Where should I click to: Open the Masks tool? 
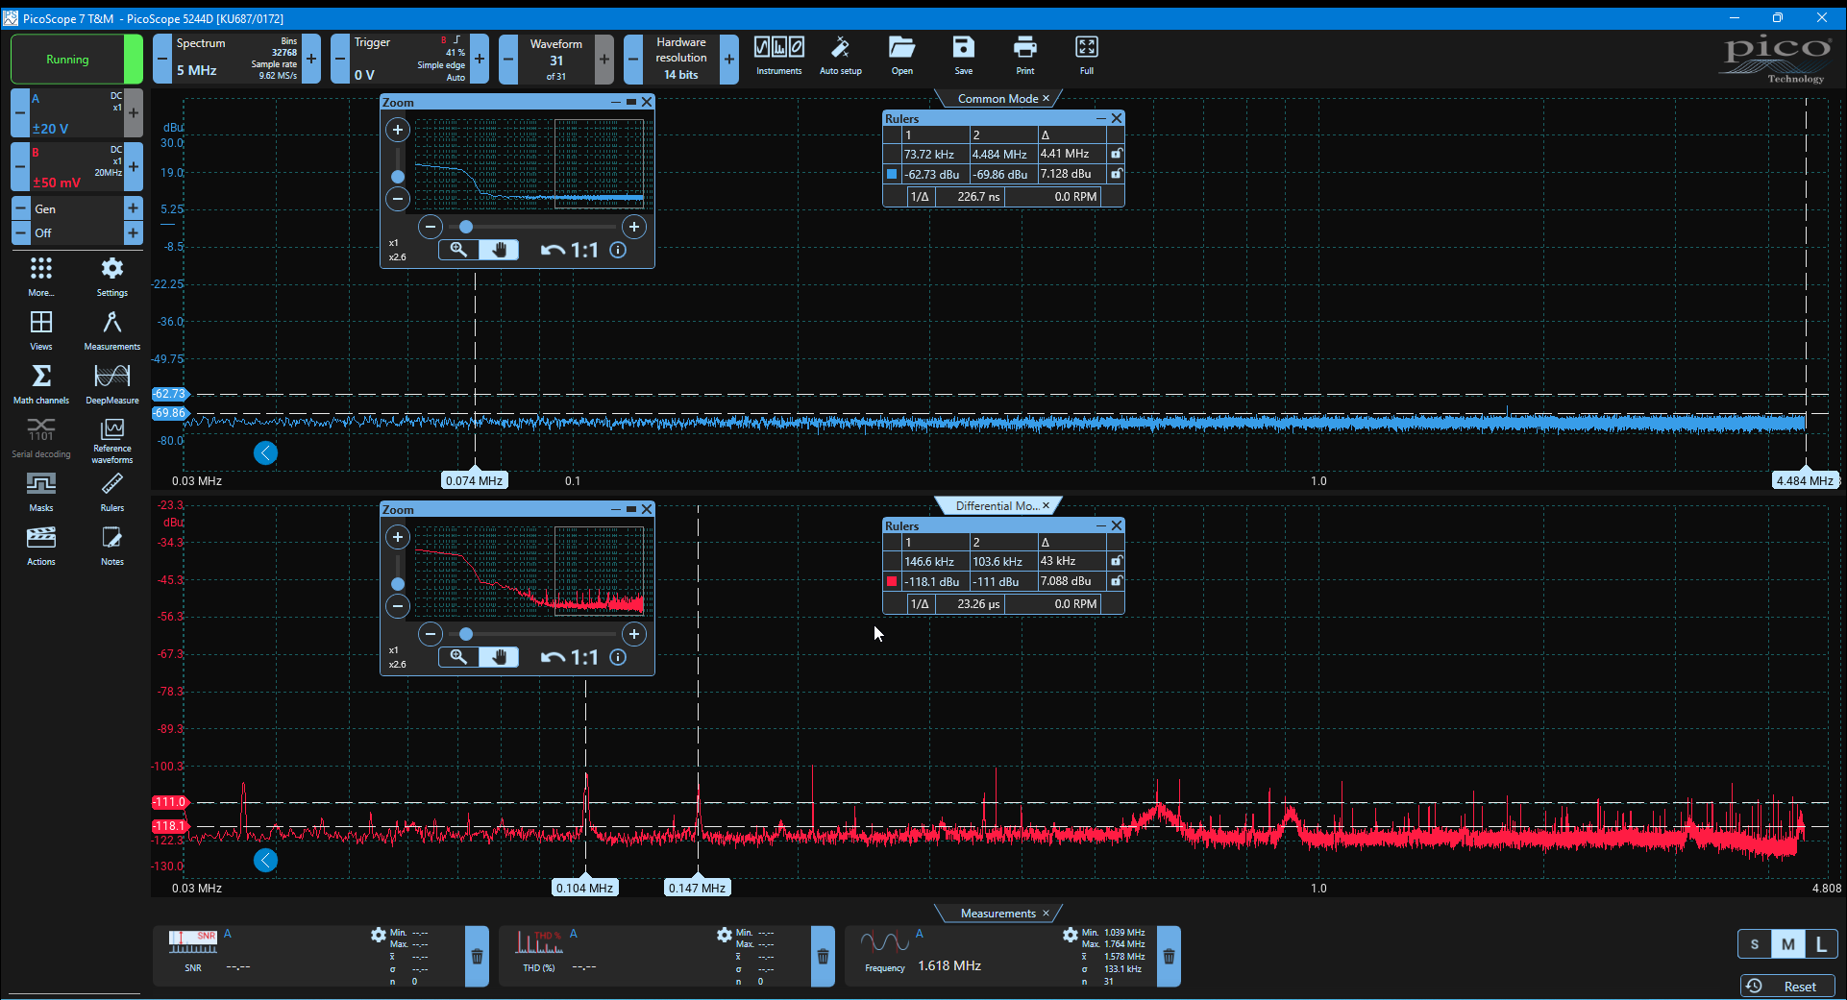(x=41, y=492)
